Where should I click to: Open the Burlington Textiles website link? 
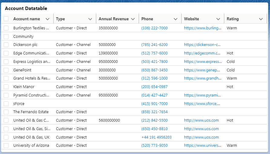pyautogui.click(x=203, y=28)
